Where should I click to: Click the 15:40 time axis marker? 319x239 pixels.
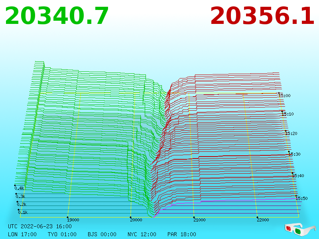[x=298, y=176]
